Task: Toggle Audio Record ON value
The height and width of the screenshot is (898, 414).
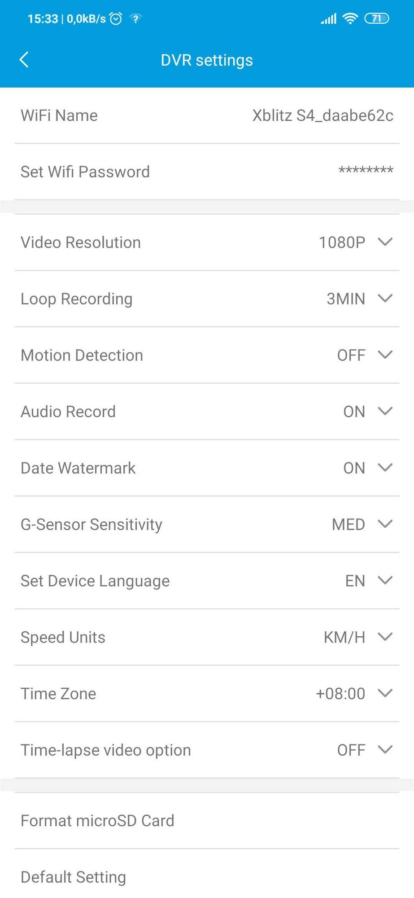Action: (354, 412)
